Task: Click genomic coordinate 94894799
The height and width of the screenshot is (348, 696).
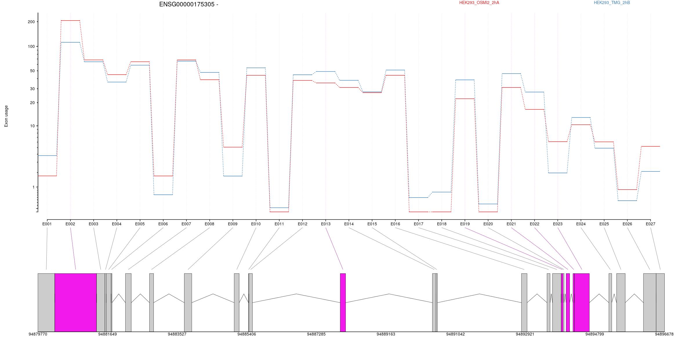Action: click(x=594, y=334)
